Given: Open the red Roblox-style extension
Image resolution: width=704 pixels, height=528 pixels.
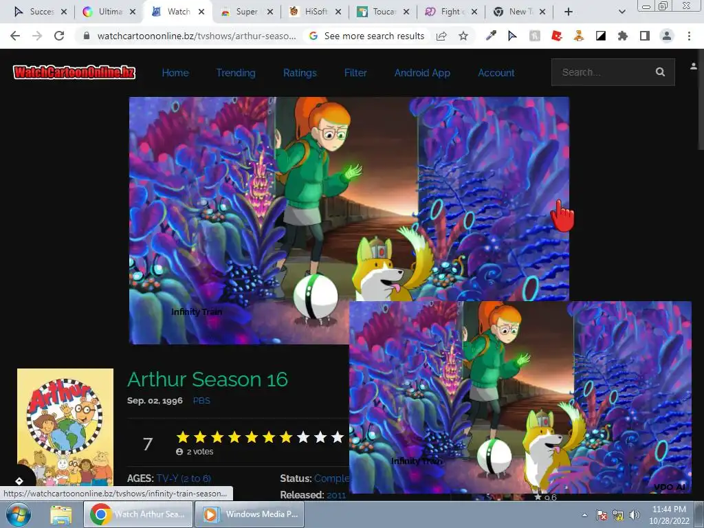Looking at the screenshot, I should (557, 36).
